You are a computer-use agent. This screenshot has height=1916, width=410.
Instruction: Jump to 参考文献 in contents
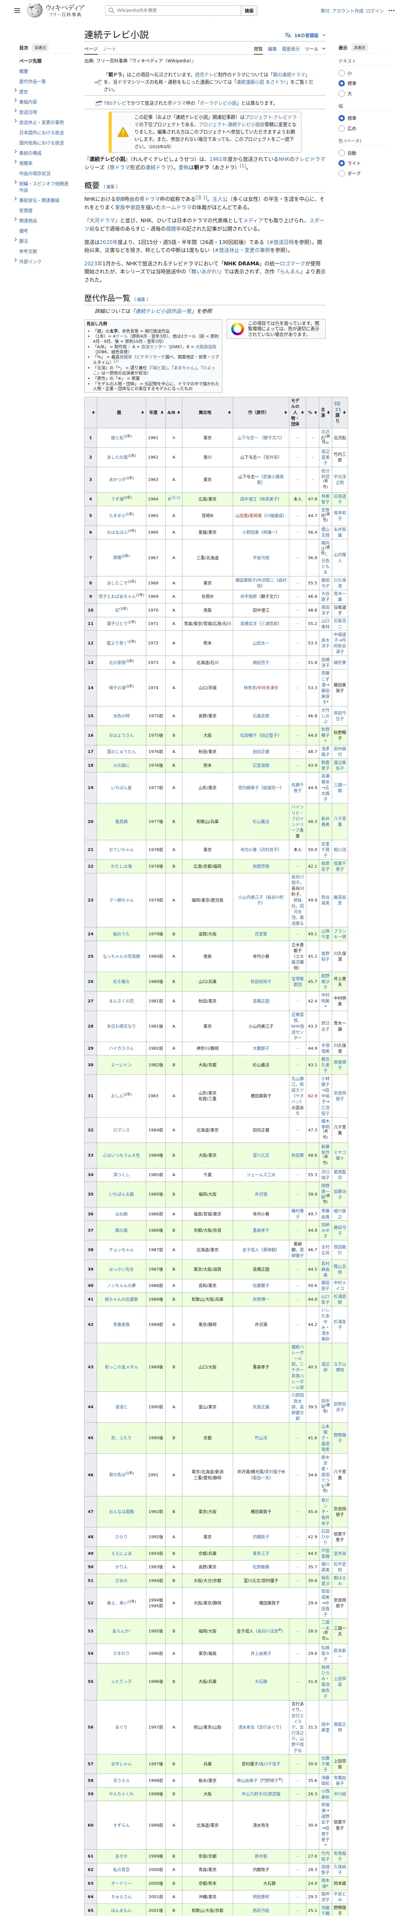(28, 251)
